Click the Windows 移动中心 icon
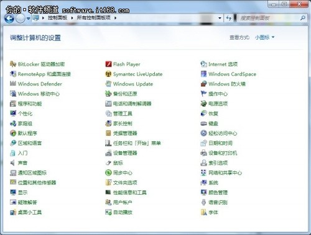Screen dimensions: 311x235 pos(13,94)
